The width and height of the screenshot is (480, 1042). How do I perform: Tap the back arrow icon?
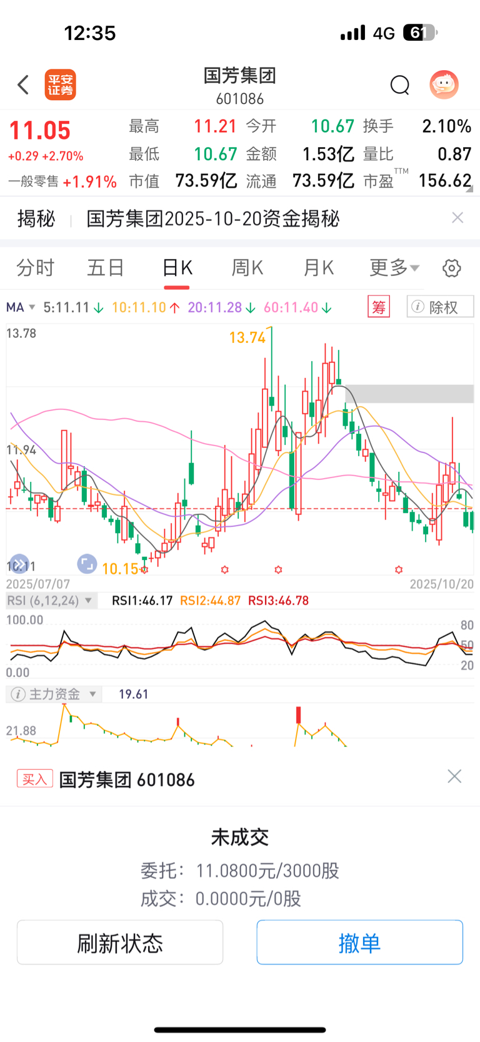[24, 84]
